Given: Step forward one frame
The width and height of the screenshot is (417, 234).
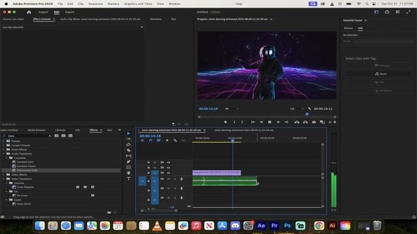Looking at the screenshot, I should [x=278, y=122].
